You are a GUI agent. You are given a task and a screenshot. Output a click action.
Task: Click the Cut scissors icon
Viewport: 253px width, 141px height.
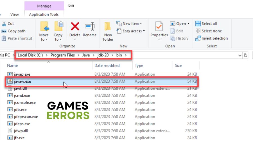pyautogui.click(x=4, y=24)
